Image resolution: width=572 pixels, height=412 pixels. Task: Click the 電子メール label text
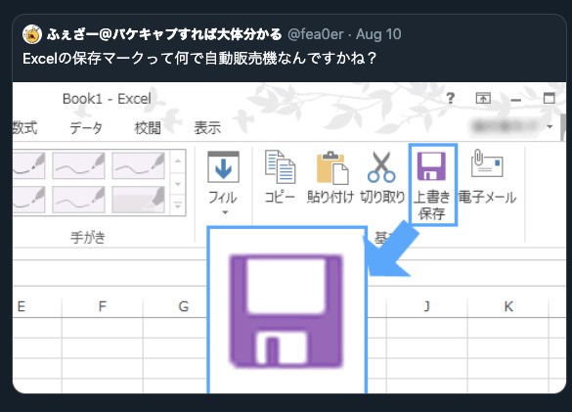tap(487, 198)
